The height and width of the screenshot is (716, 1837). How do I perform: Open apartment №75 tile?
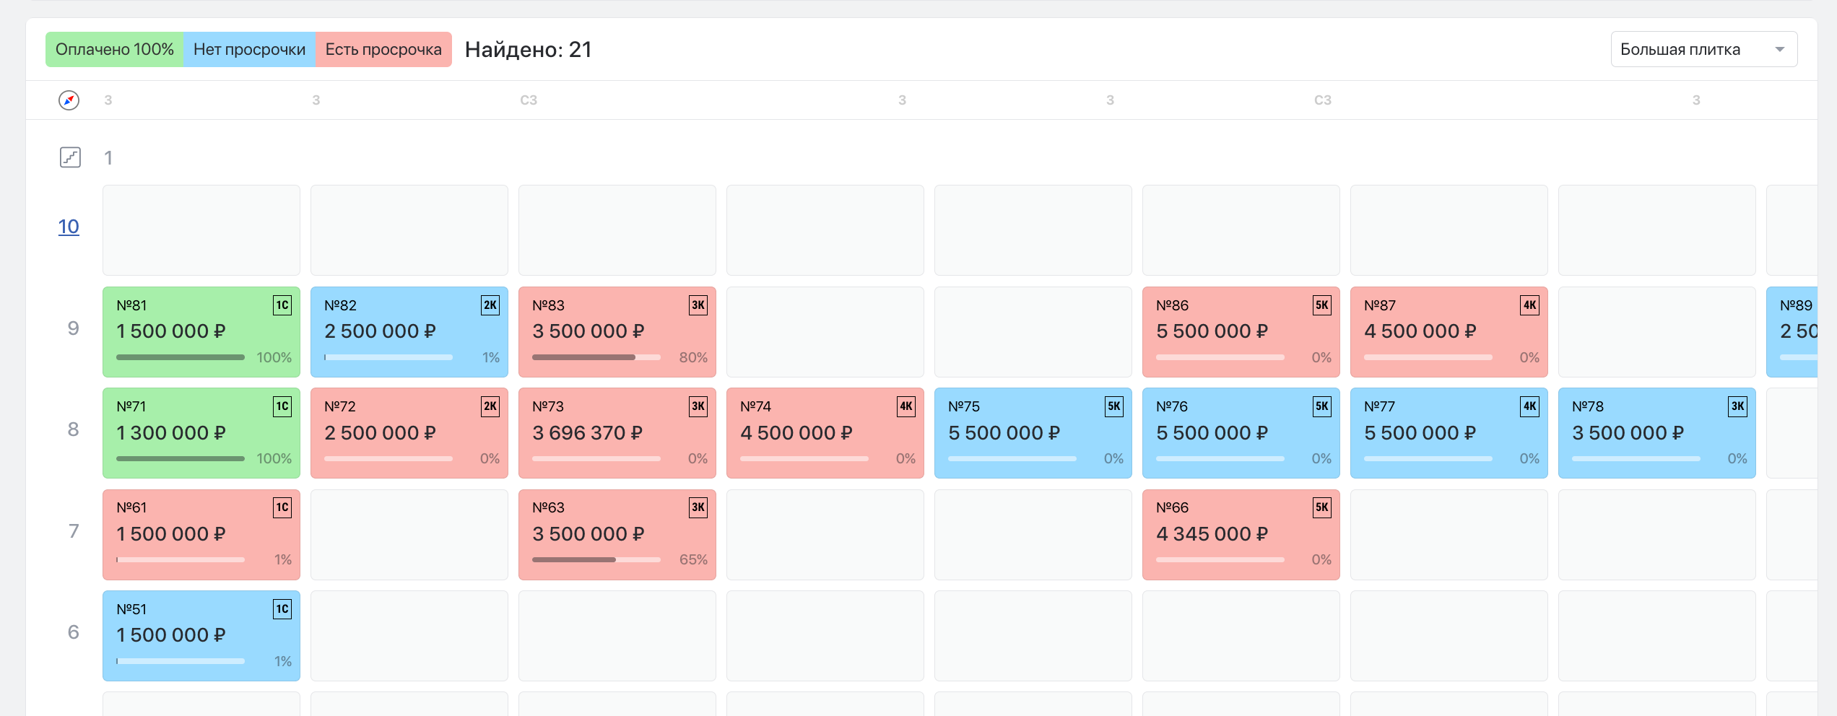tap(1033, 433)
